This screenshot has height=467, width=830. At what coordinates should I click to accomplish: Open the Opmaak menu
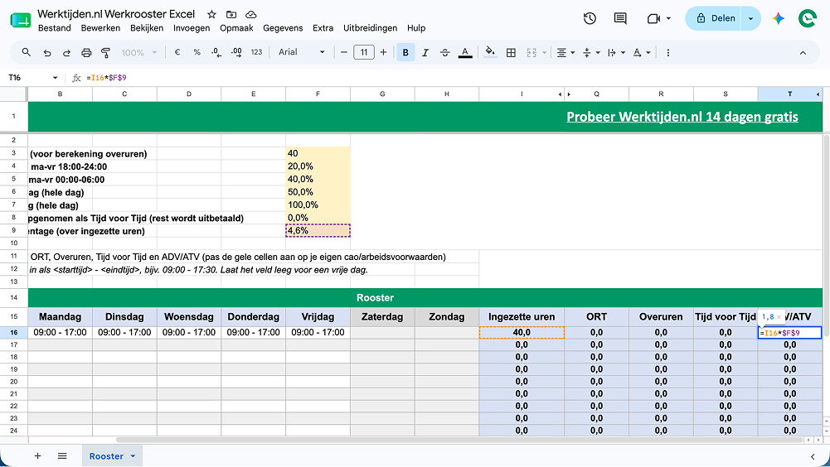click(x=236, y=28)
